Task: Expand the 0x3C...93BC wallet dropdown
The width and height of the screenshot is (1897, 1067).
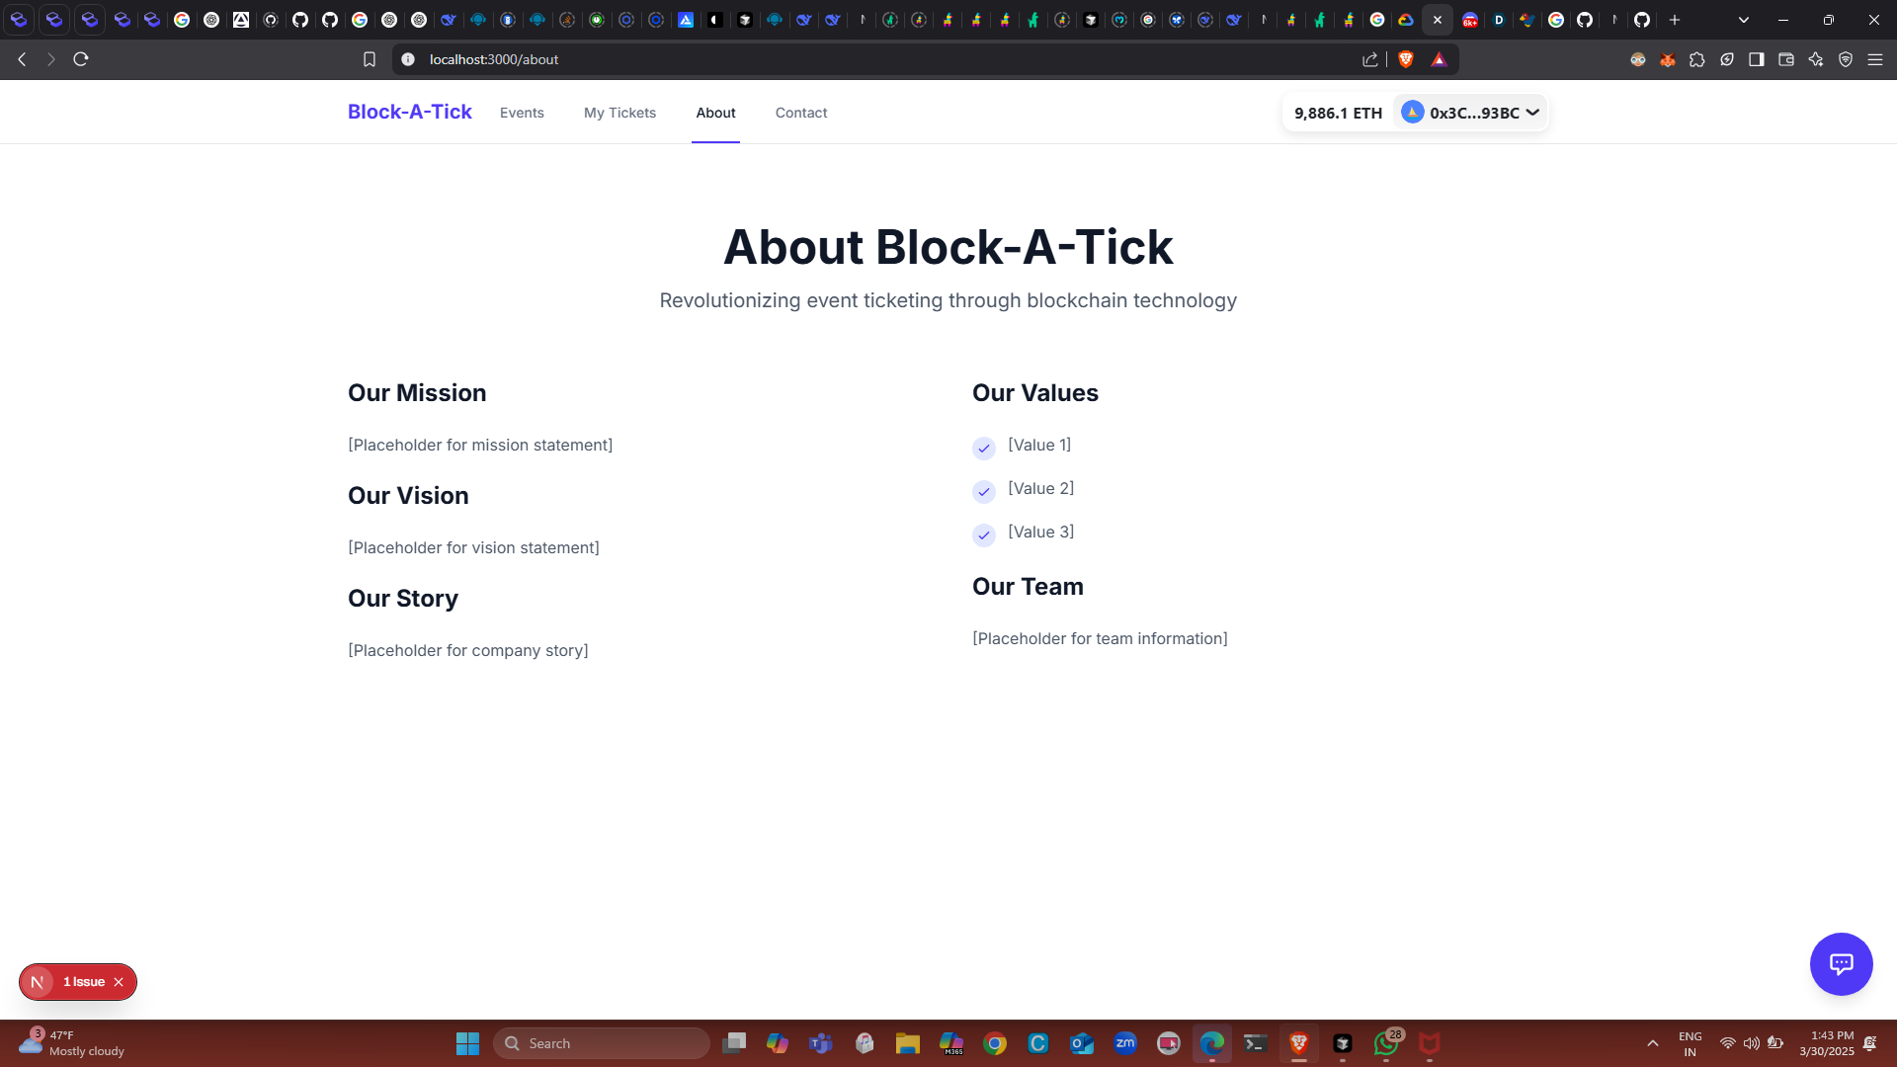Action: click(x=1470, y=113)
